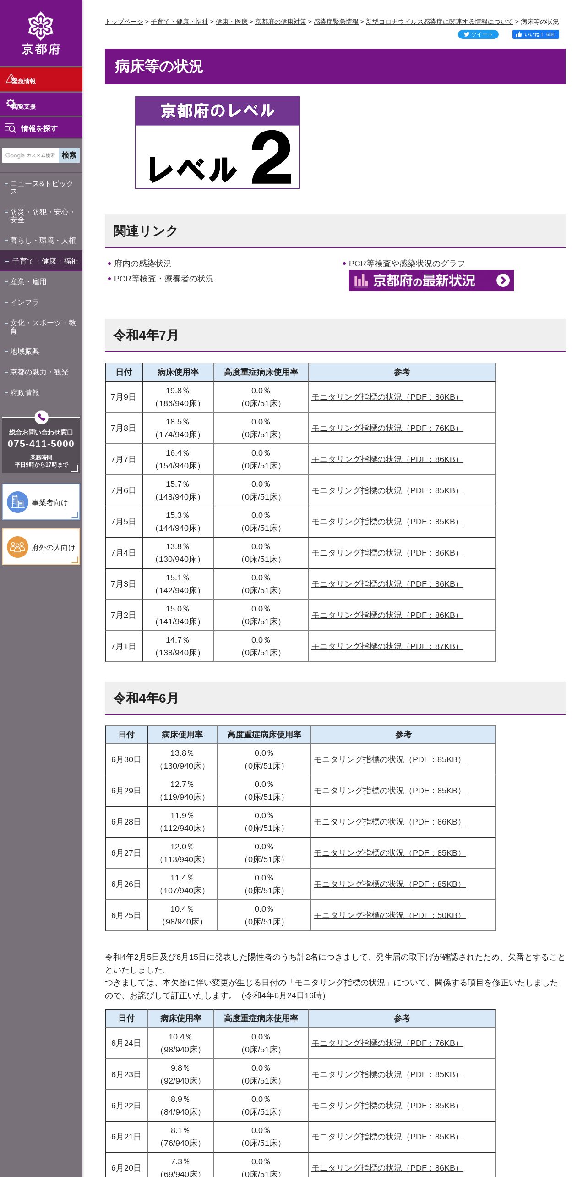Open the 6月30日 モニタリング指標の状況 PDF
The height and width of the screenshot is (1177, 588).
[x=390, y=759]
